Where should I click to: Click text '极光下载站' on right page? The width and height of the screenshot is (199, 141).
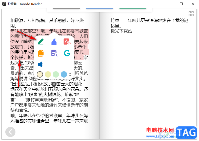121,31
